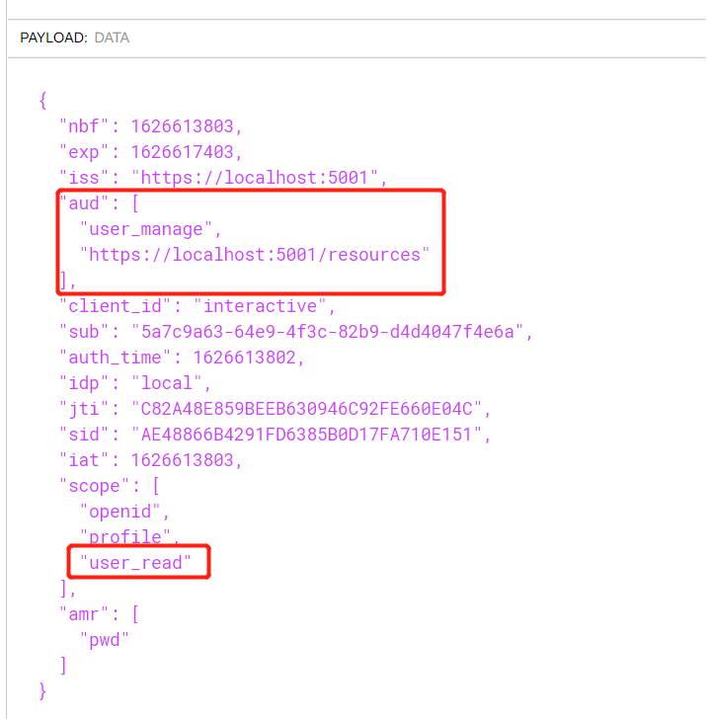The height and width of the screenshot is (719, 707).
Task: Click the PAYLOAD: DATA header label
Action: (x=75, y=38)
